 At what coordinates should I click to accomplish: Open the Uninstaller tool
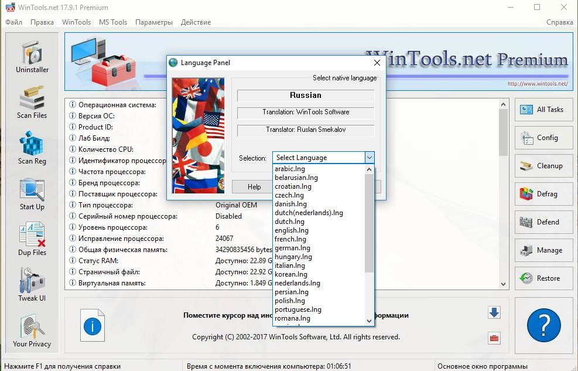32,56
